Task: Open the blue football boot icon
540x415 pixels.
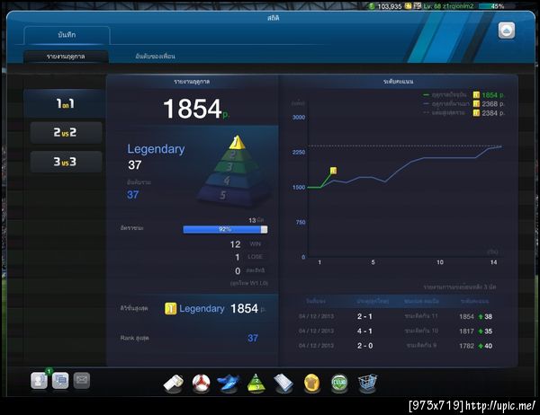Action: (x=229, y=383)
